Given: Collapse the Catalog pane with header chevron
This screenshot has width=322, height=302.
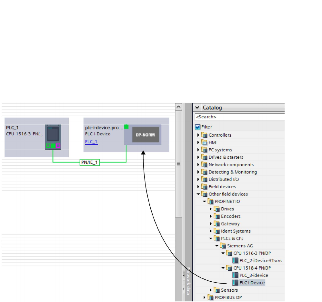Looking at the screenshot, I should (x=197, y=108).
